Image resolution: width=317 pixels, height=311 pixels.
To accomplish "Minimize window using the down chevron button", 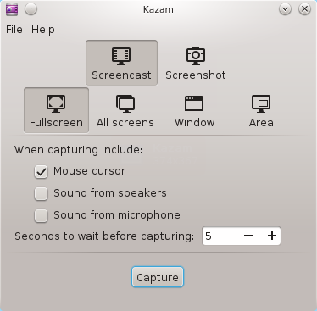I will click(285, 9).
